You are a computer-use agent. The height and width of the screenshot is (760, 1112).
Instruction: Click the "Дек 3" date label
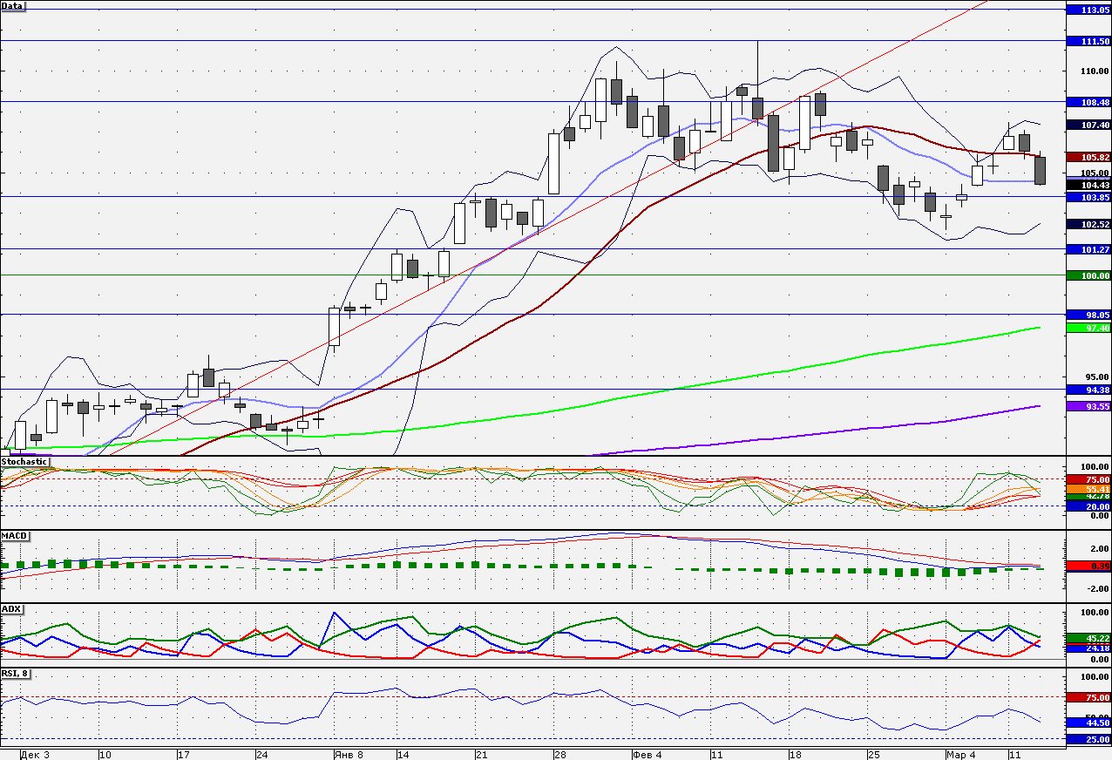[x=34, y=753]
